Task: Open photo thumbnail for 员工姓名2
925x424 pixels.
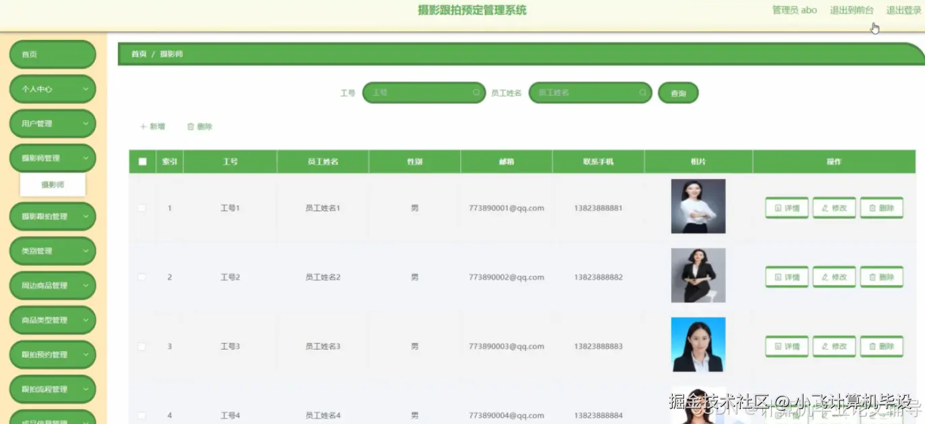Action: coord(698,275)
